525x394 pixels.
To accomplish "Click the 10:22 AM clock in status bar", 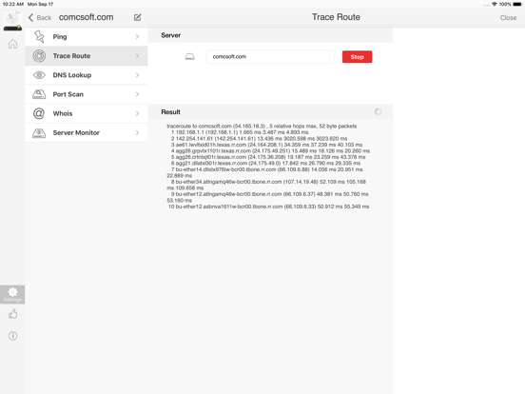I will (13, 4).
